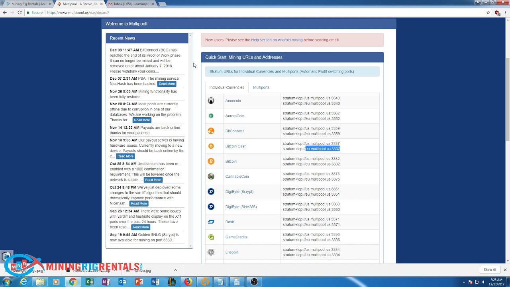
Task: Open the Calculator from the taskbar
Action: pos(237,282)
